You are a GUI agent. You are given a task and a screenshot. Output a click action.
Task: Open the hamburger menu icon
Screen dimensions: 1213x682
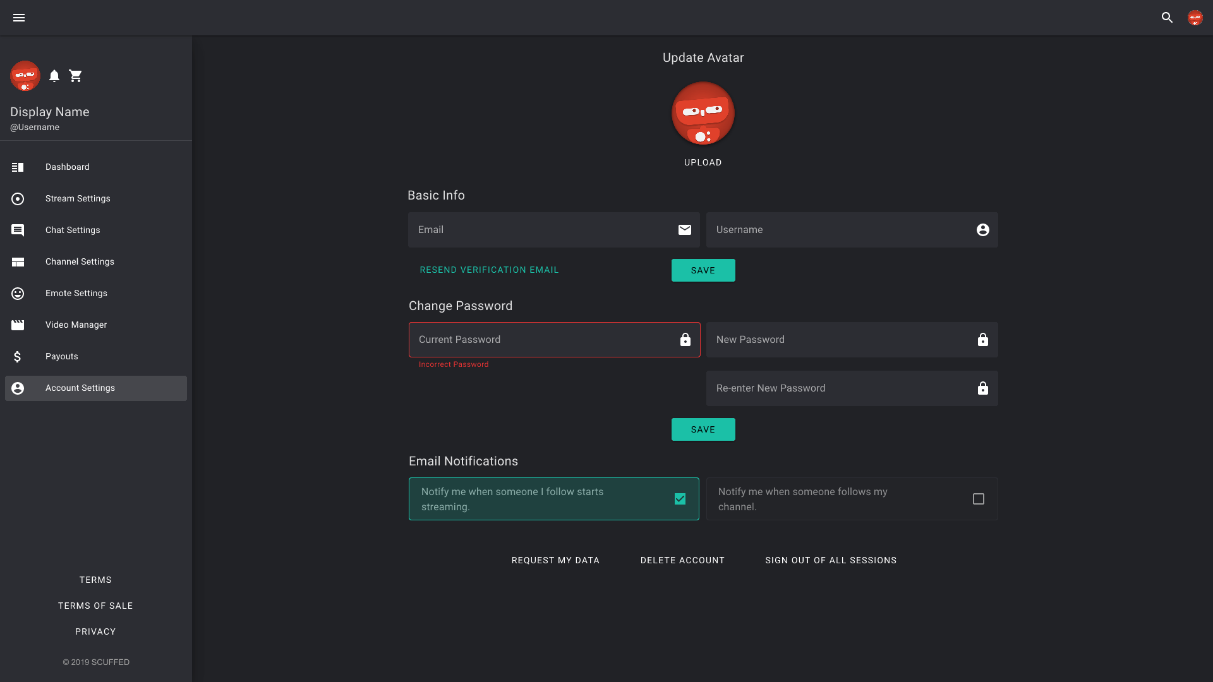click(x=19, y=18)
